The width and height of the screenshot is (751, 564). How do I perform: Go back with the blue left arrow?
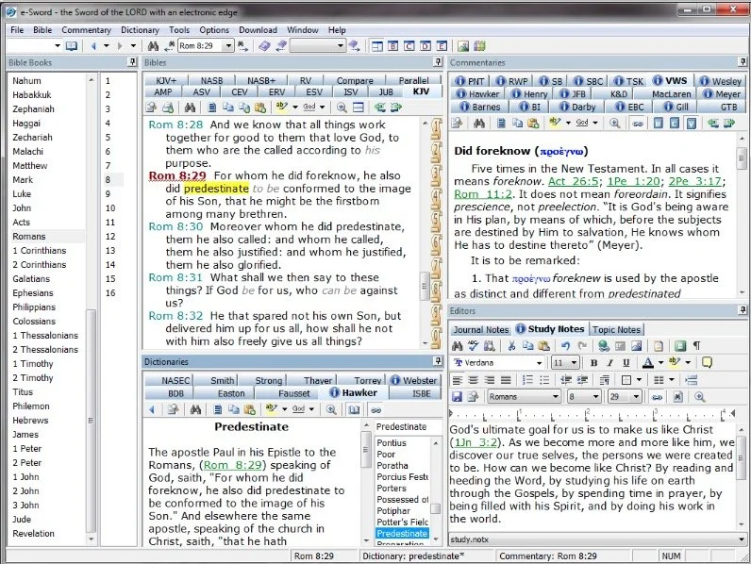click(93, 46)
